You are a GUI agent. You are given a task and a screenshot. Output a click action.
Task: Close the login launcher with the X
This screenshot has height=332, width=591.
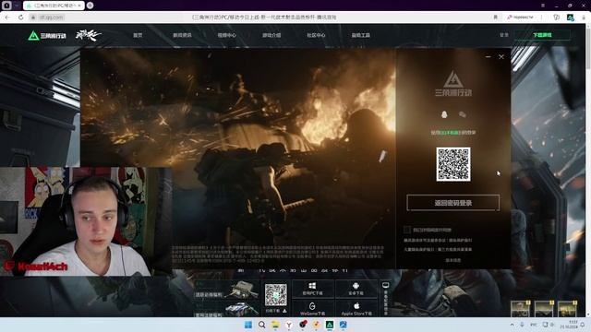point(501,57)
